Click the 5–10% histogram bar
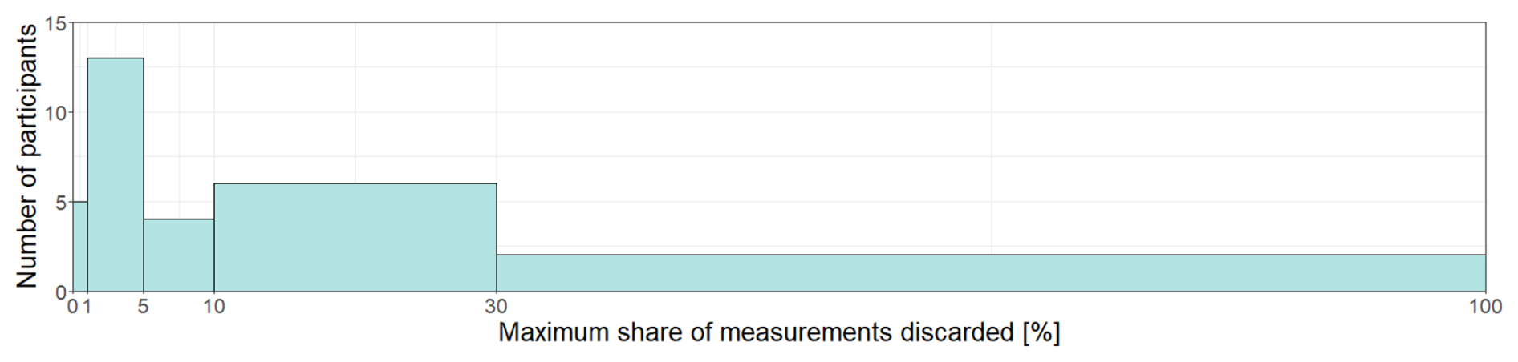The width and height of the screenshot is (1518, 362). (179, 255)
